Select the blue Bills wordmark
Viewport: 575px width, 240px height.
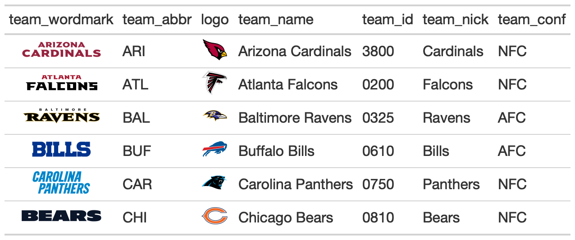61,150
